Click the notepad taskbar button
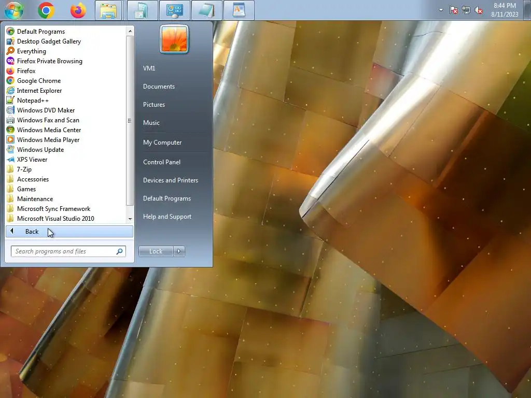The width and height of the screenshot is (531, 398). click(x=206, y=10)
